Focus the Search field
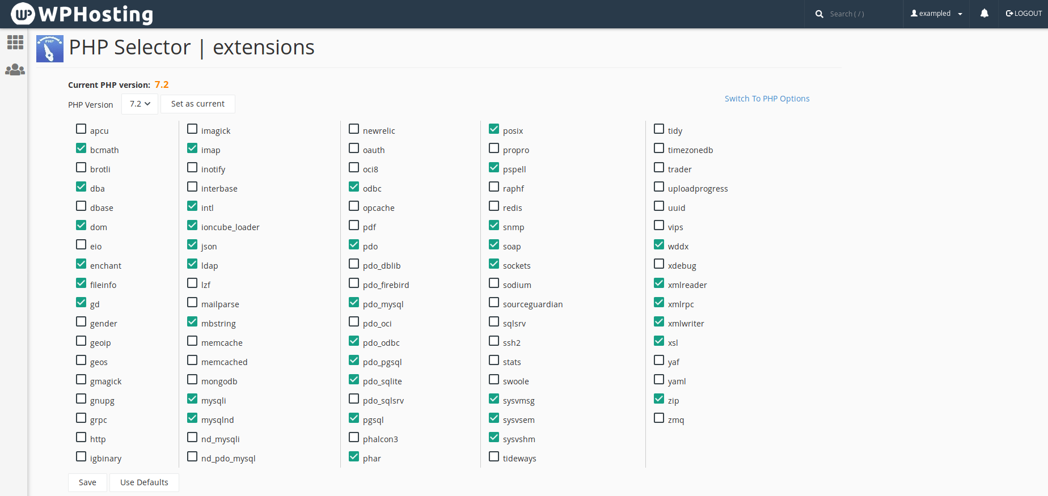The width and height of the screenshot is (1048, 496). pos(862,14)
